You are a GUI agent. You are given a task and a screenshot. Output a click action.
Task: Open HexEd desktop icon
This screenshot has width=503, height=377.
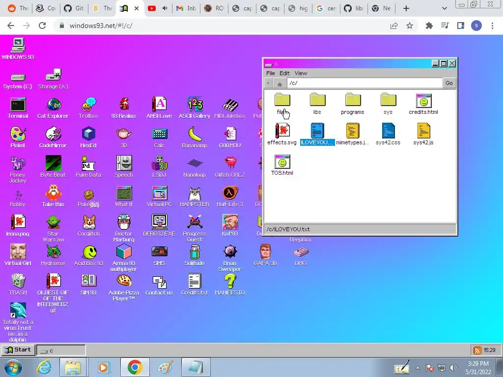[88, 137]
